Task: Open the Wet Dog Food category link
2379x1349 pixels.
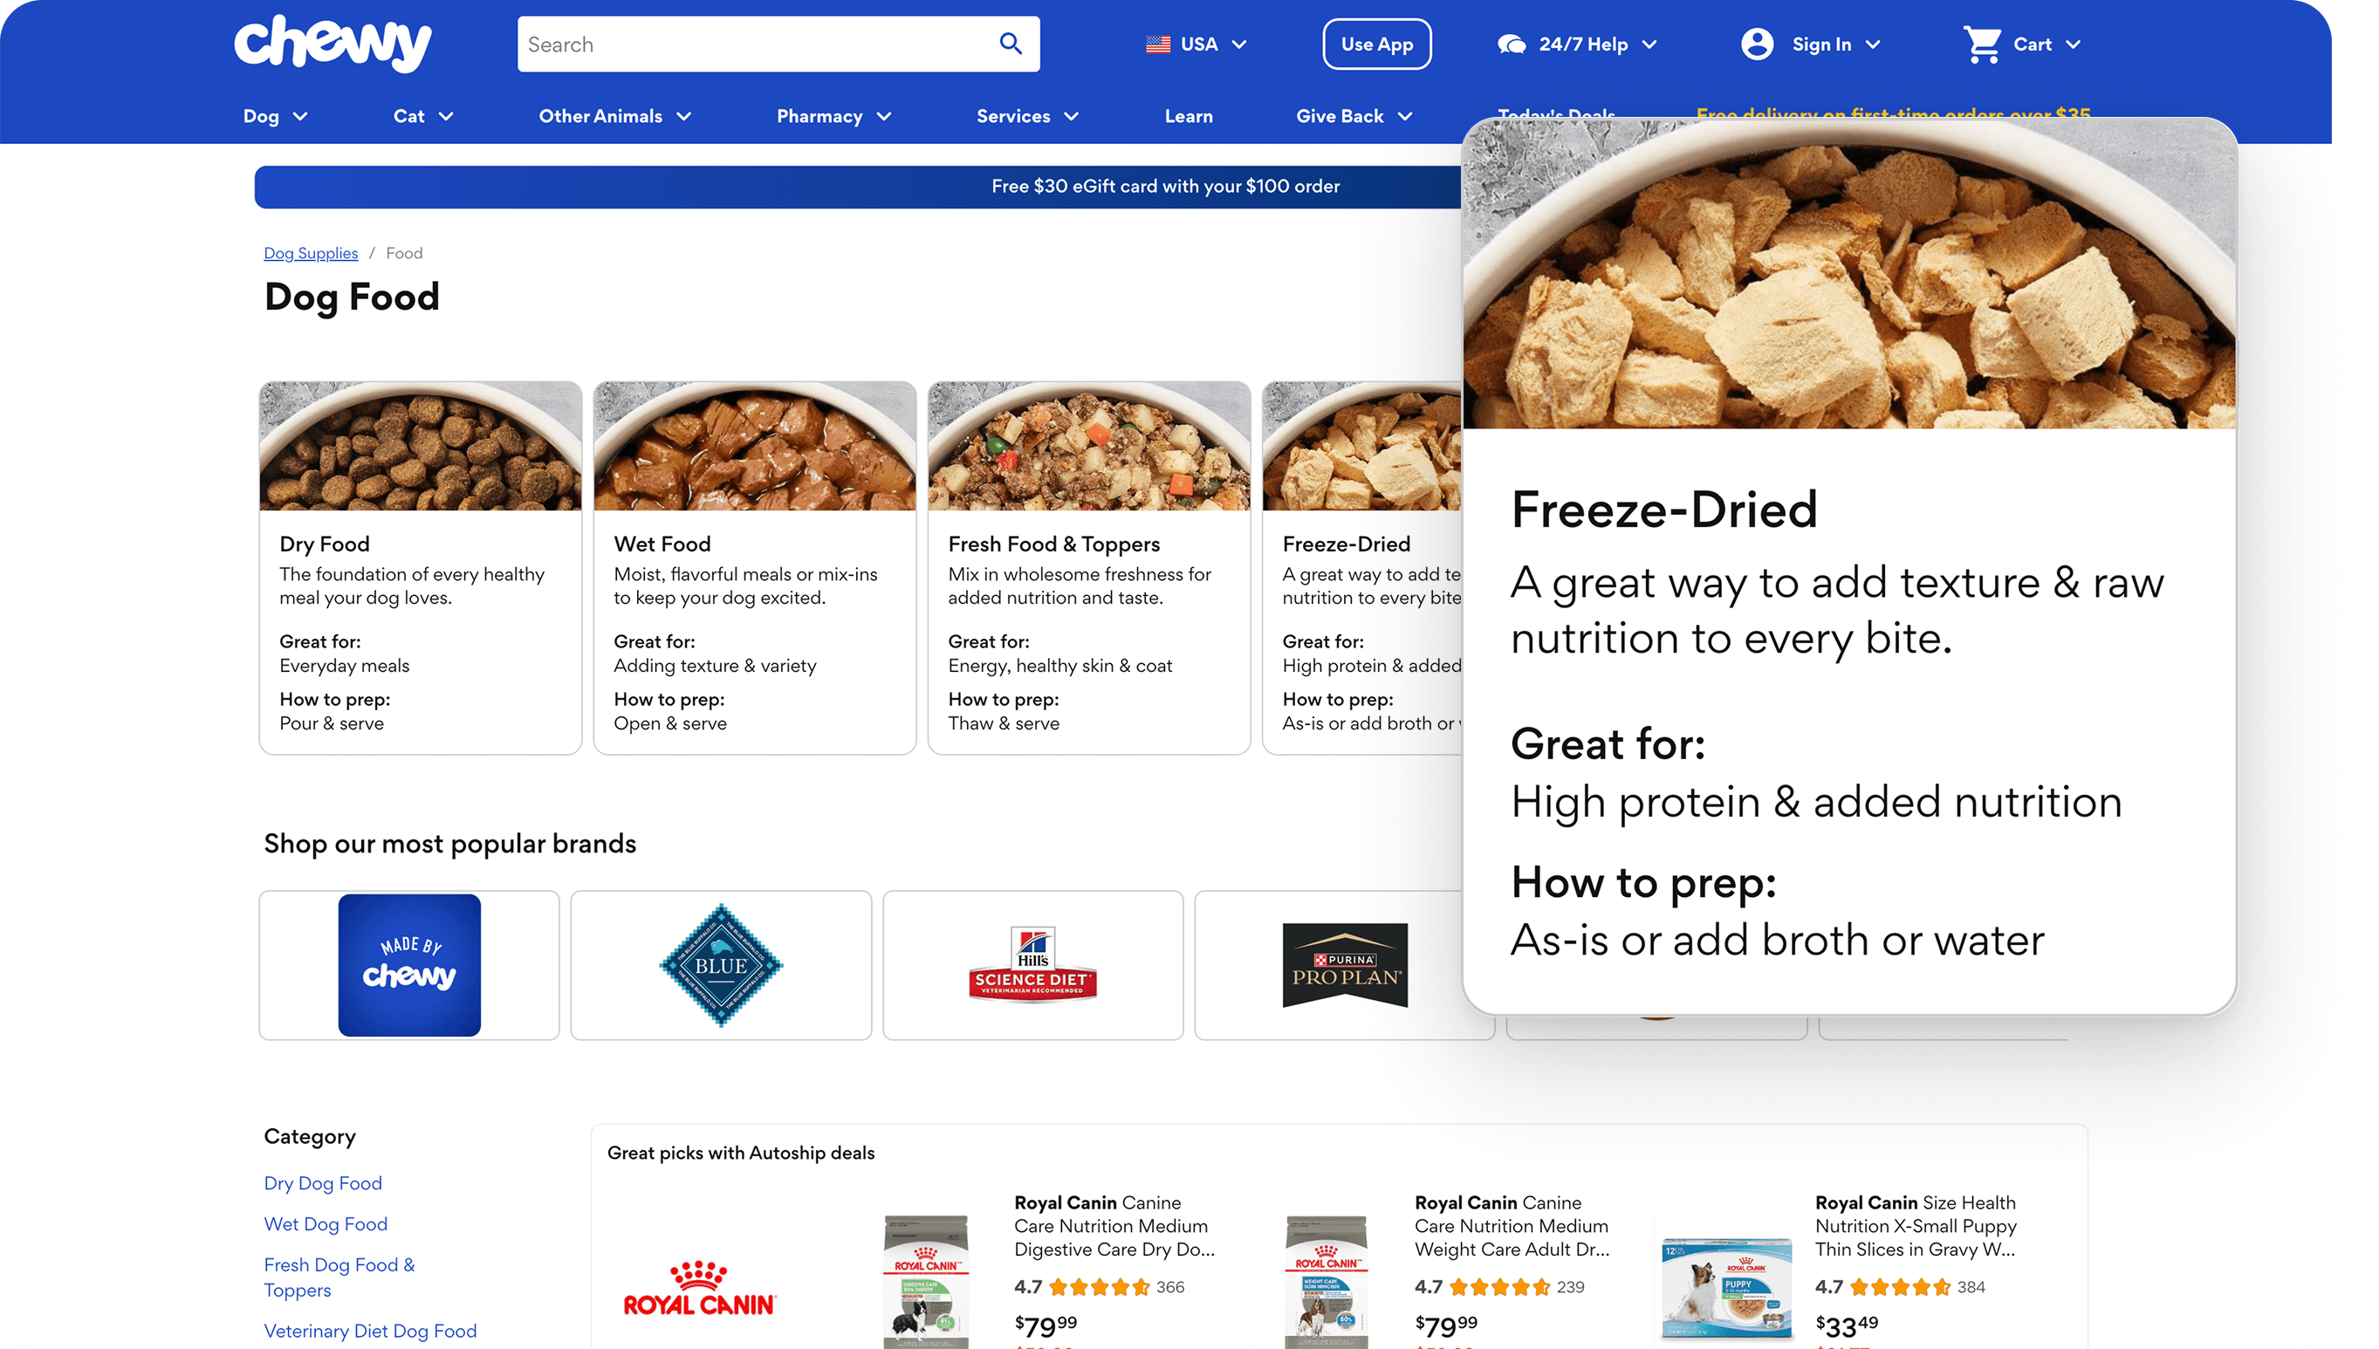Action: 326,1224
